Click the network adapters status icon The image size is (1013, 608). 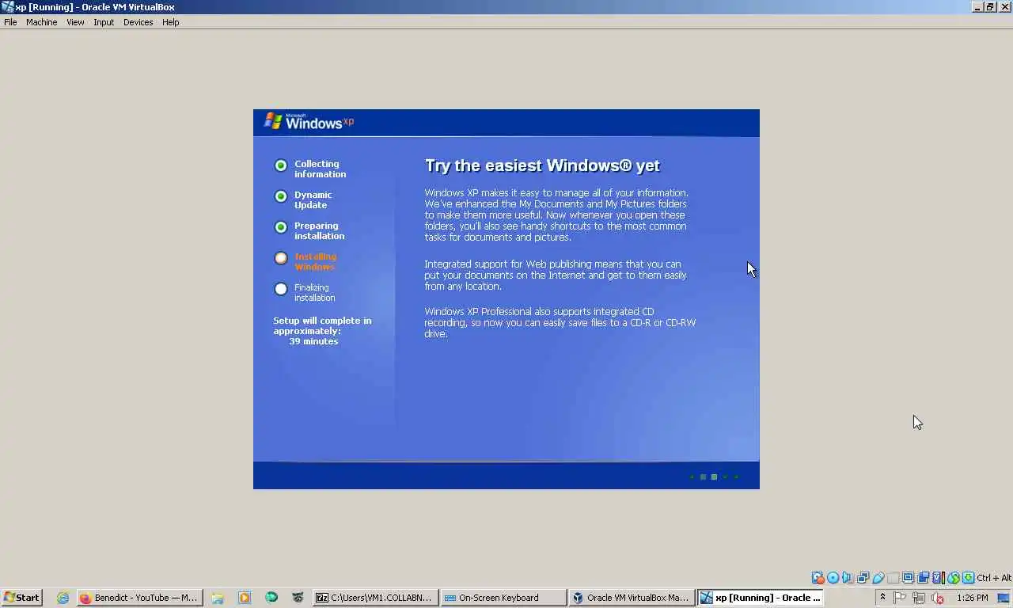click(x=863, y=578)
